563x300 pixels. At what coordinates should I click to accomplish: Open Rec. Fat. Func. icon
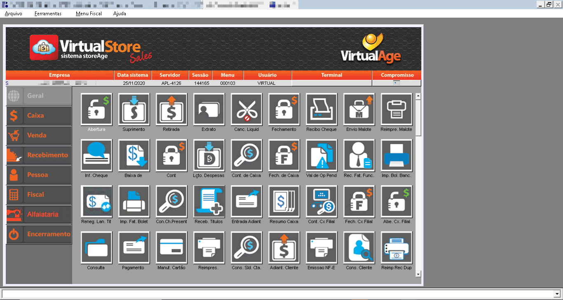point(359,155)
